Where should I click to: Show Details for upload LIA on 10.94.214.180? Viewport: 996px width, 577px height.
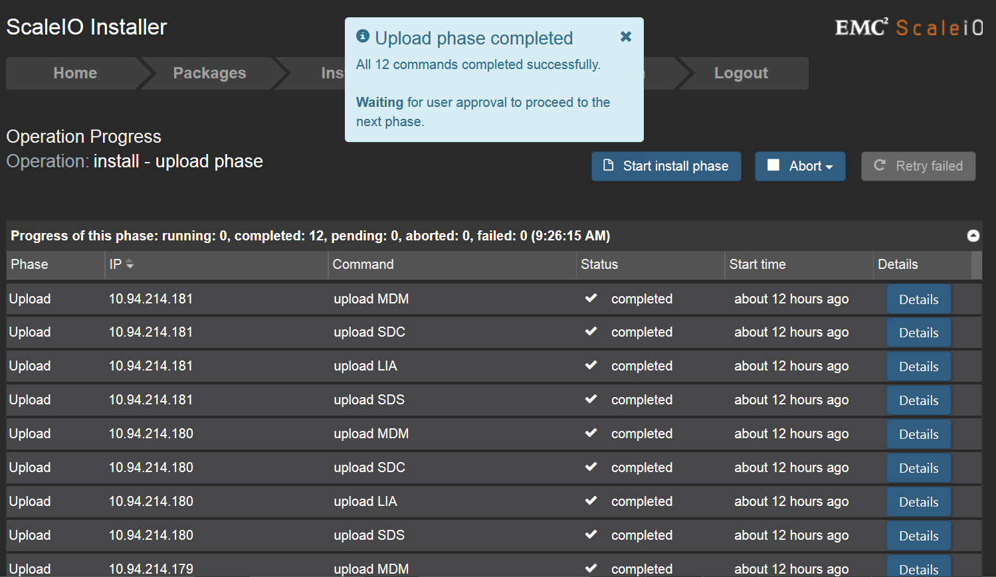pyautogui.click(x=918, y=502)
